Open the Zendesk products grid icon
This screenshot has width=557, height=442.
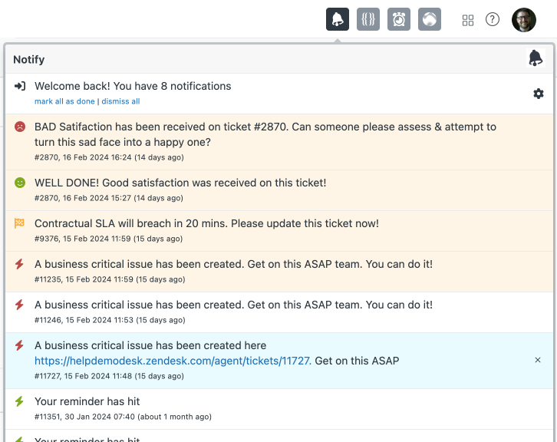pos(468,20)
